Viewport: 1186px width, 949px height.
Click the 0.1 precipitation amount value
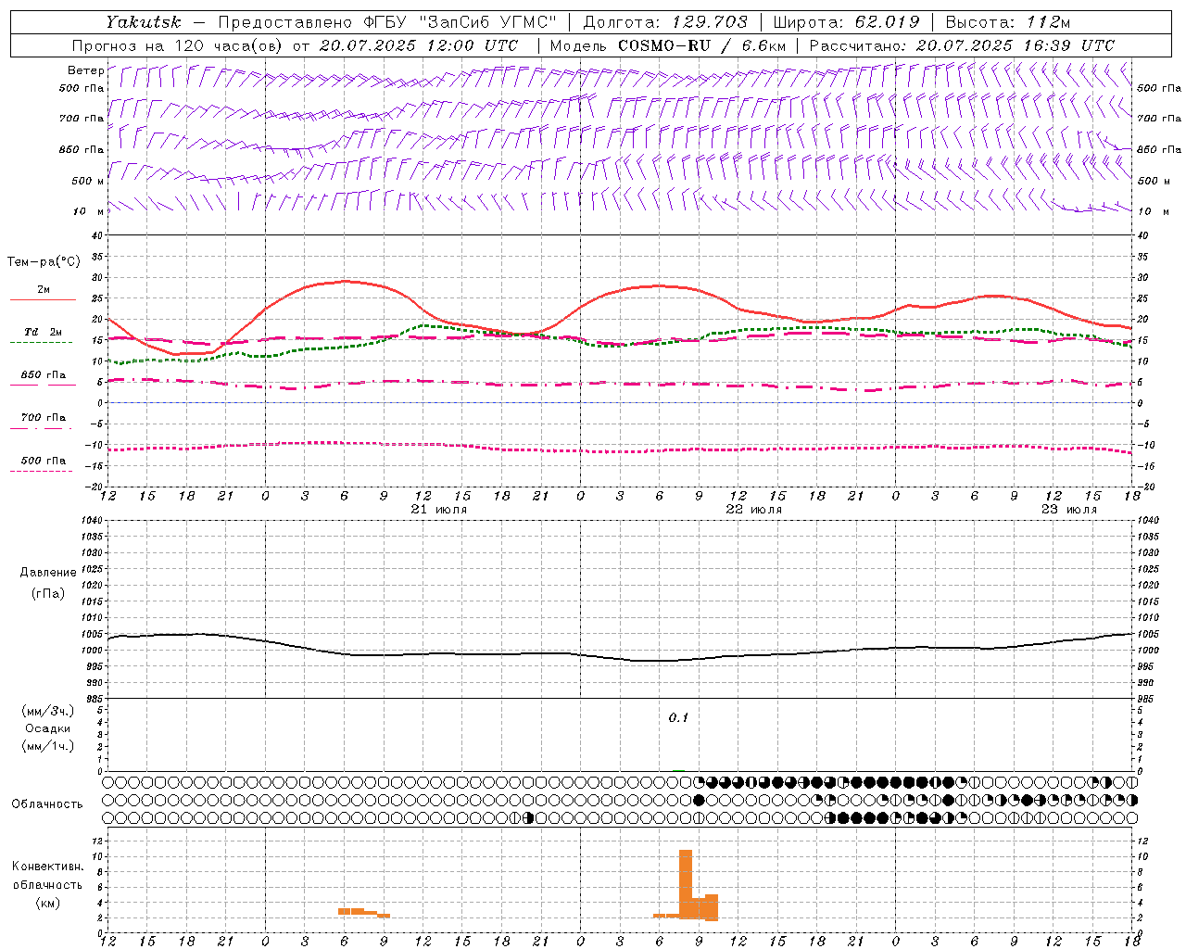tap(679, 718)
